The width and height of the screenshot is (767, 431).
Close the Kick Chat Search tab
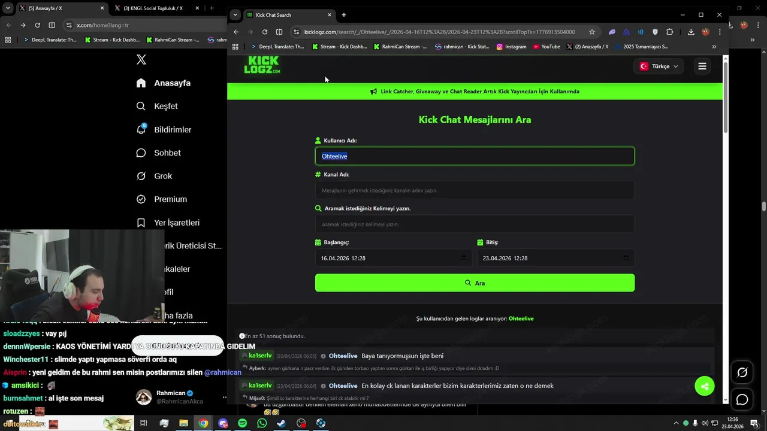(330, 15)
